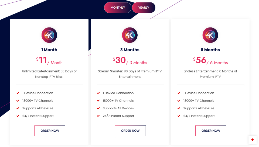Order the 1 Month plan now
Image resolution: width=259 pixels, height=147 pixels.
50,131
